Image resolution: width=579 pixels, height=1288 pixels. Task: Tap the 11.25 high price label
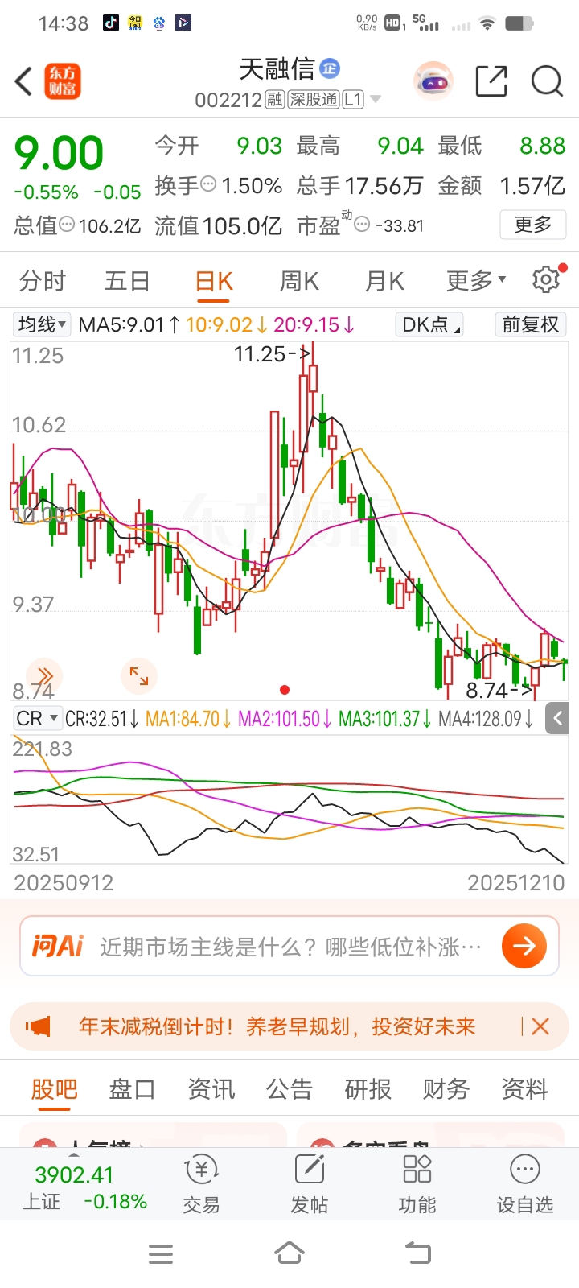272,353
